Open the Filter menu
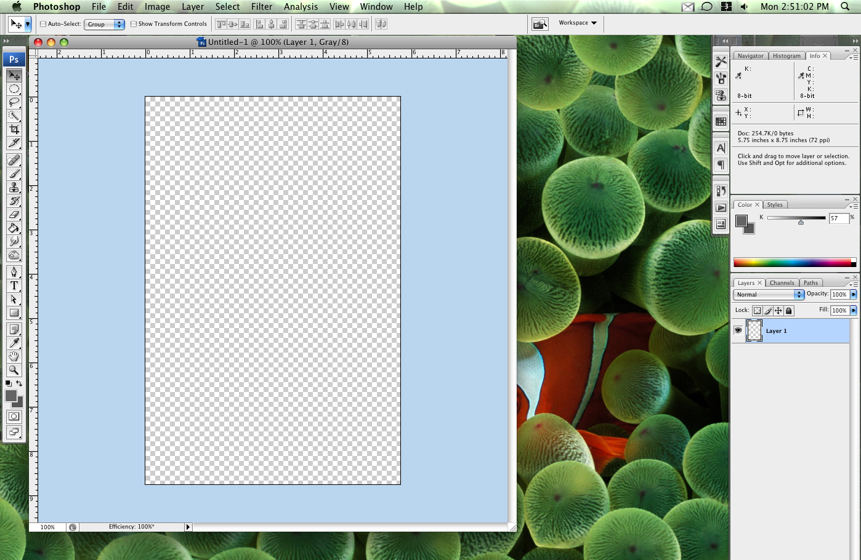Viewport: 861px width, 560px height. (x=261, y=7)
